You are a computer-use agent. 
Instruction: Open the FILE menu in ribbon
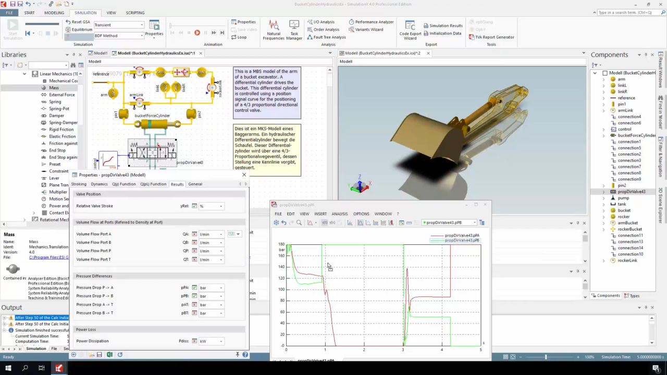click(9, 12)
